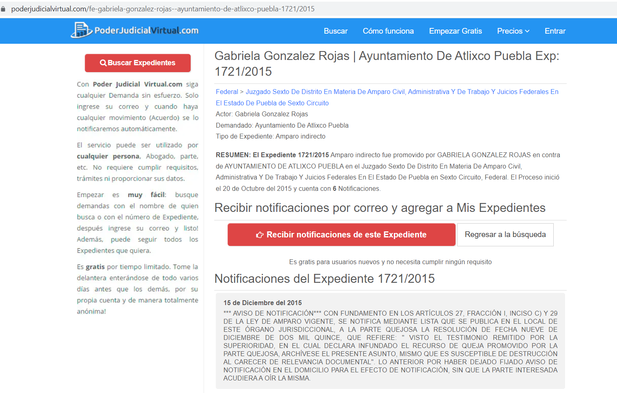Viewport: 617px width, 393px height.
Task: Click sidebar paragraph starting Empezar es muy fácil
Action: pos(138,222)
